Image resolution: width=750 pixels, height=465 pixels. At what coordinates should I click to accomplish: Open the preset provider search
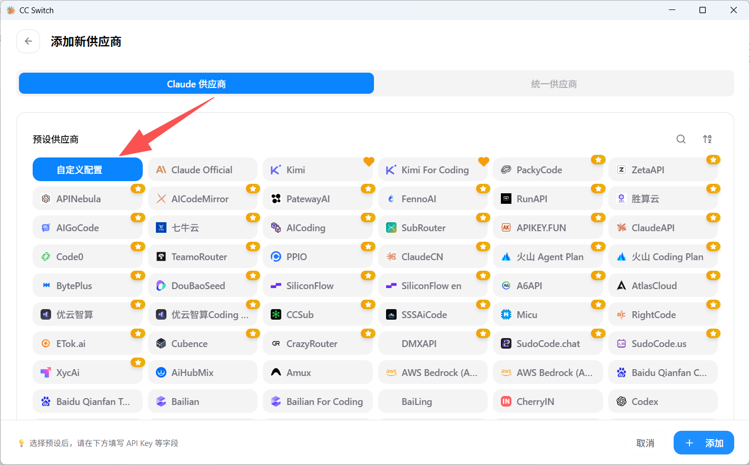tap(681, 139)
